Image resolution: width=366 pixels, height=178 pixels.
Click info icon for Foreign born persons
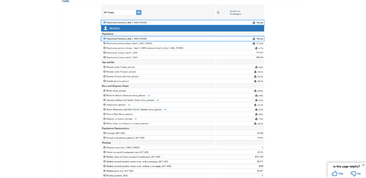pyautogui.click(x=104, y=138)
